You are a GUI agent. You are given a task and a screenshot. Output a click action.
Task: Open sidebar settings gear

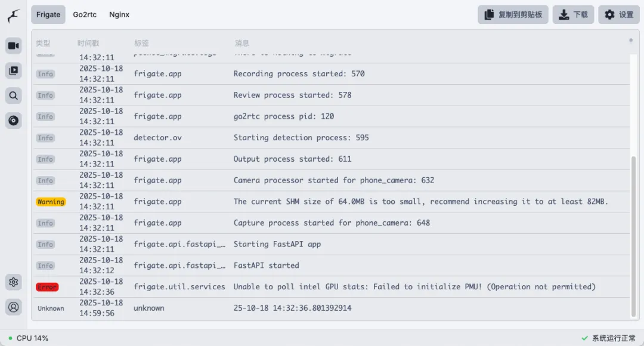[x=14, y=282]
